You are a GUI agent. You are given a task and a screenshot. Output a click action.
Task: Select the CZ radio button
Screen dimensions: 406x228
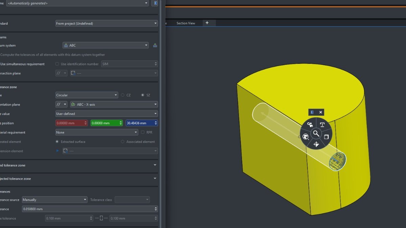click(x=122, y=95)
